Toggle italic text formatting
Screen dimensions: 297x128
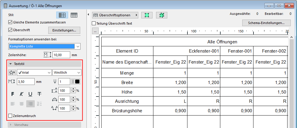(22, 94)
